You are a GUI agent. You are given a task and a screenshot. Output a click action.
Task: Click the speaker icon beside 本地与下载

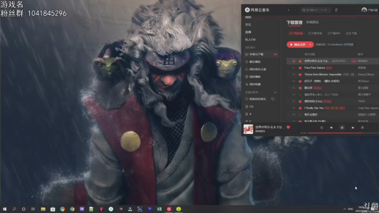pyautogui.click(x=275, y=54)
